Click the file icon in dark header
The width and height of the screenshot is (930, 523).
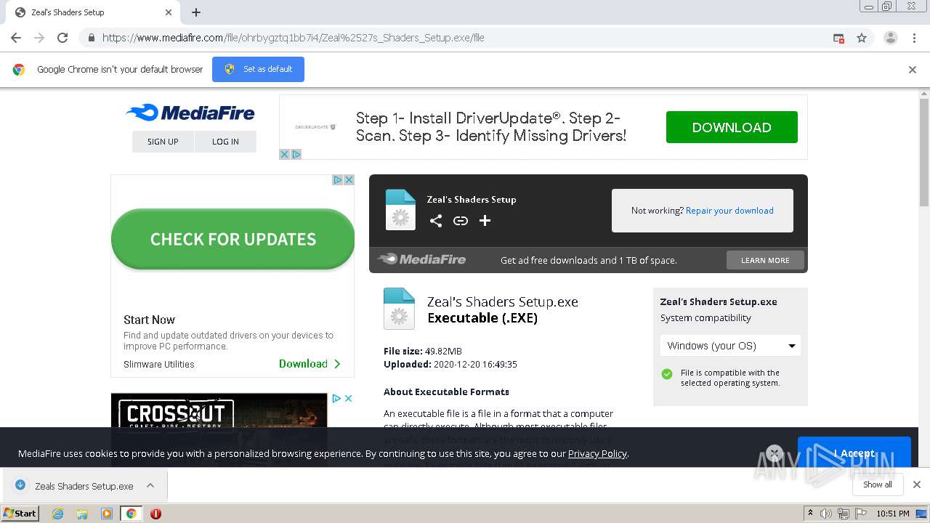click(400, 209)
